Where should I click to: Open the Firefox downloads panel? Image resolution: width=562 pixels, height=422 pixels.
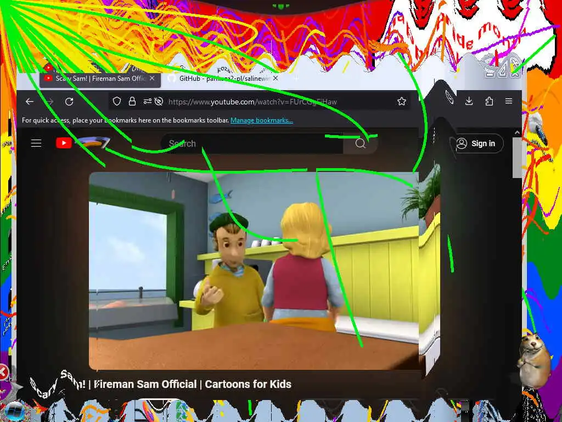469,101
